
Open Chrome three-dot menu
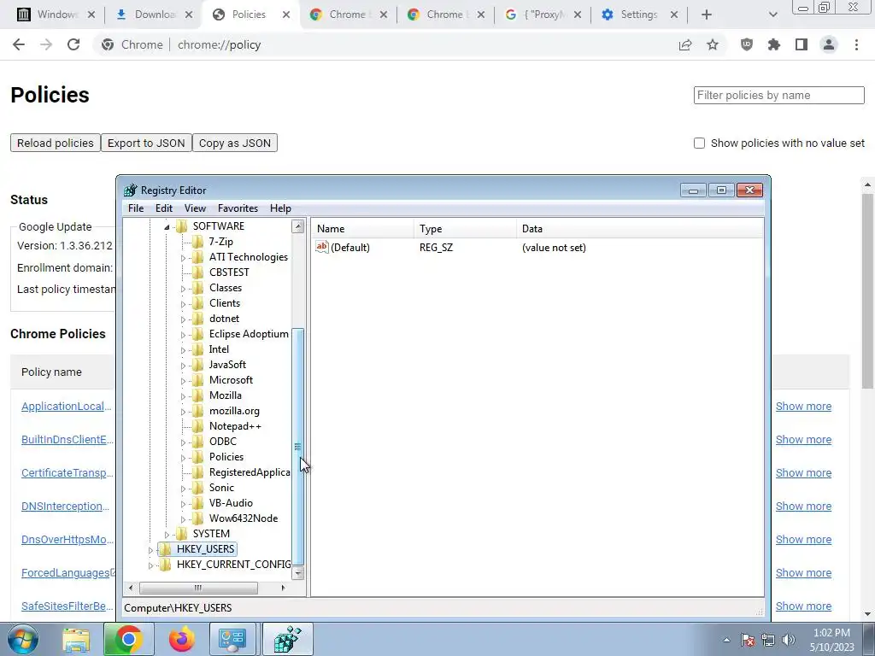coord(856,44)
